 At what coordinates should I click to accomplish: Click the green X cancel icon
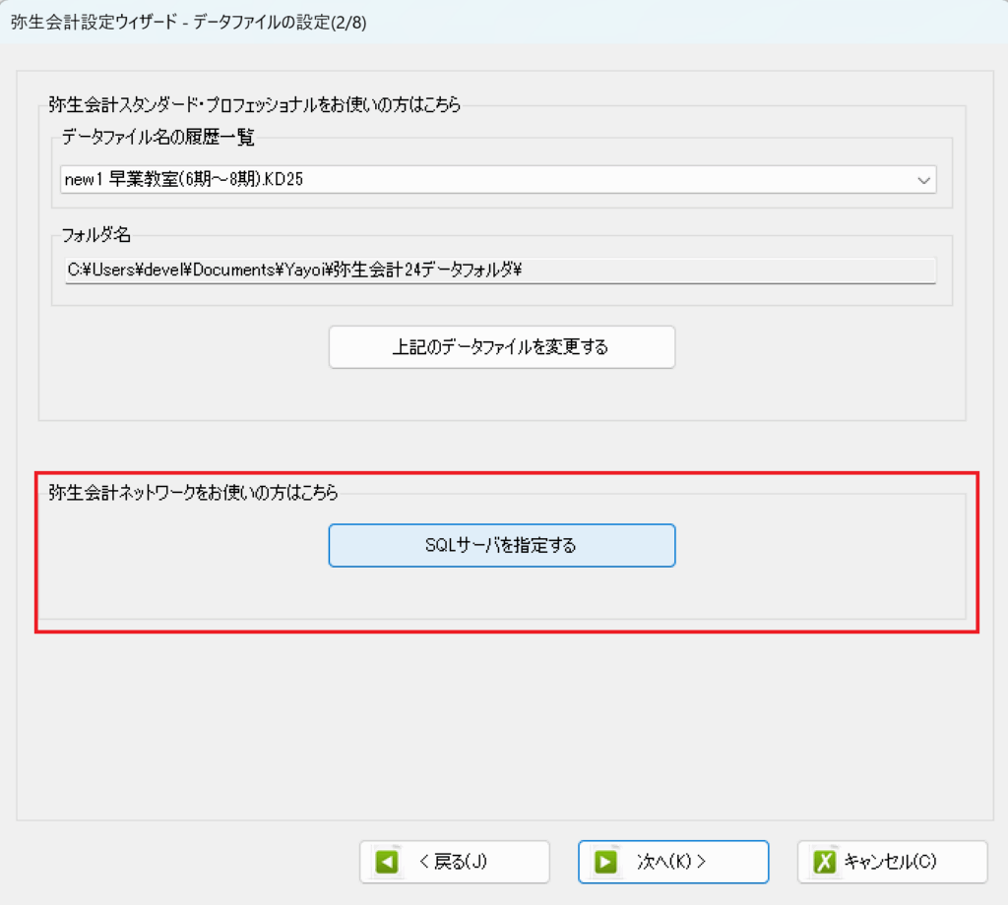point(825,862)
